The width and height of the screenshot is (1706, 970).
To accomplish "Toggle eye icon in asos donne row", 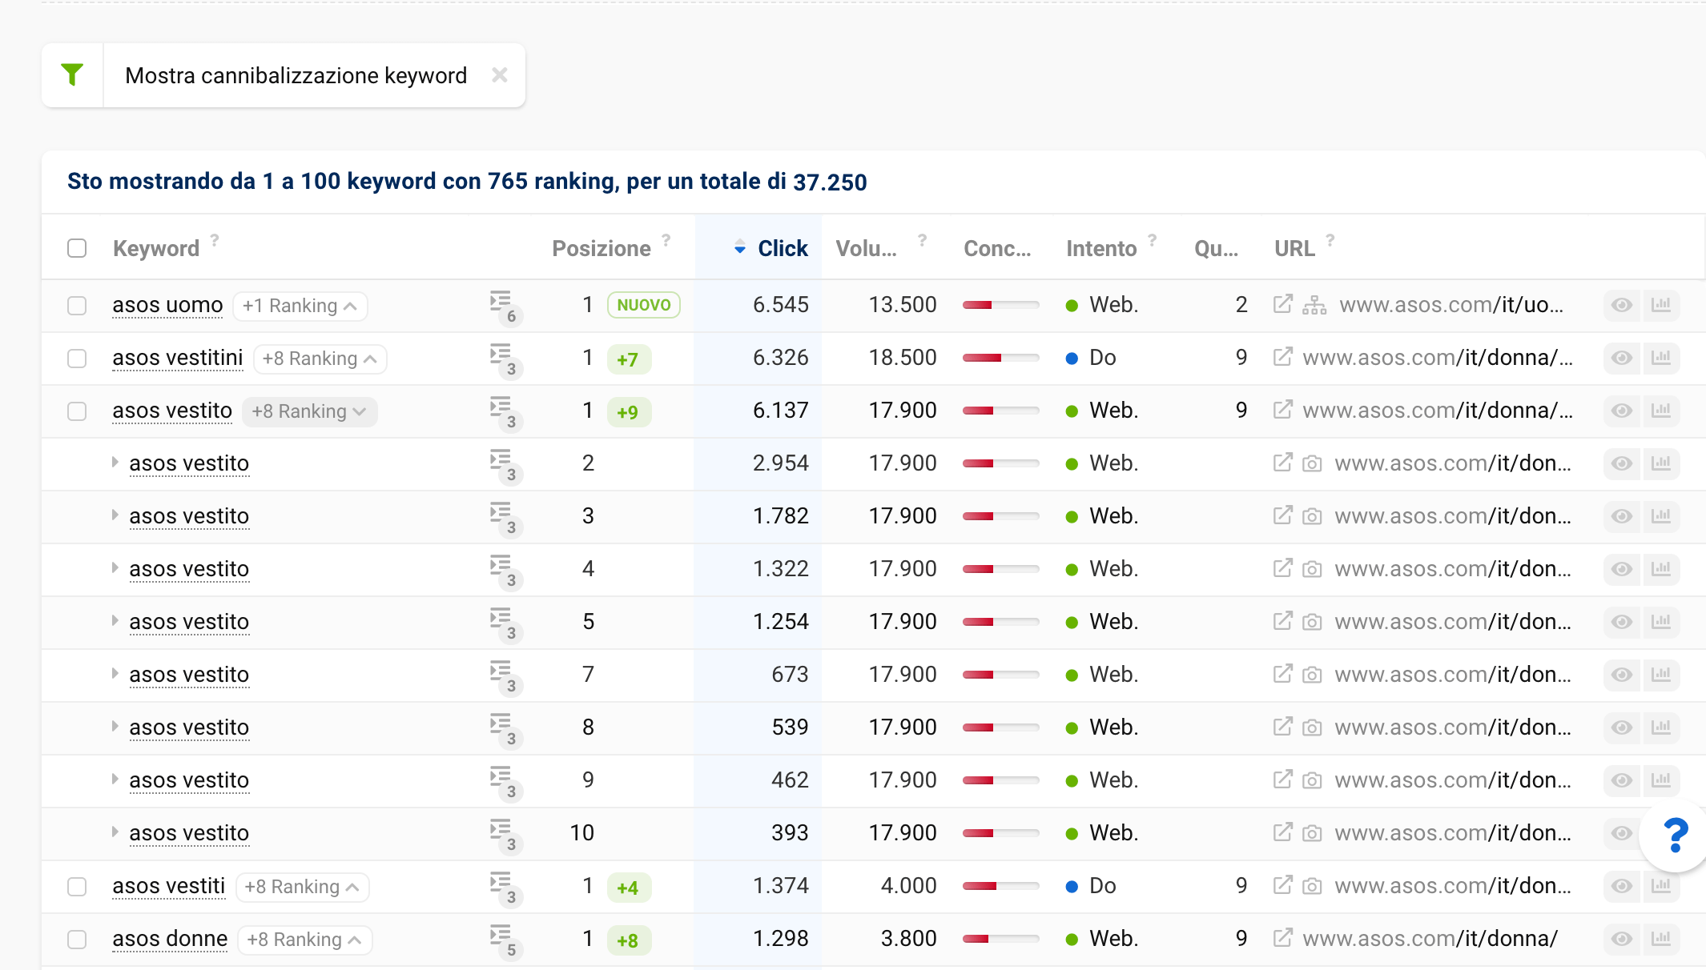I will [x=1622, y=939].
